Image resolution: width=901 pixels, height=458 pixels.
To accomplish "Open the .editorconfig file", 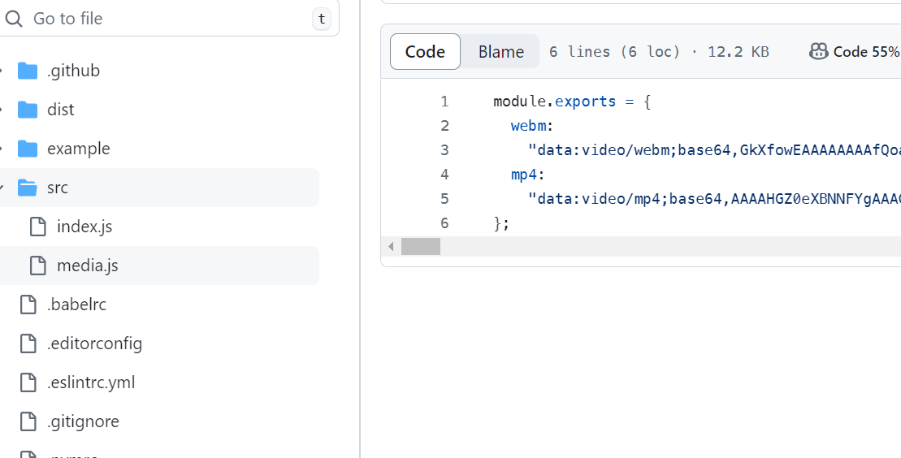I will click(95, 343).
